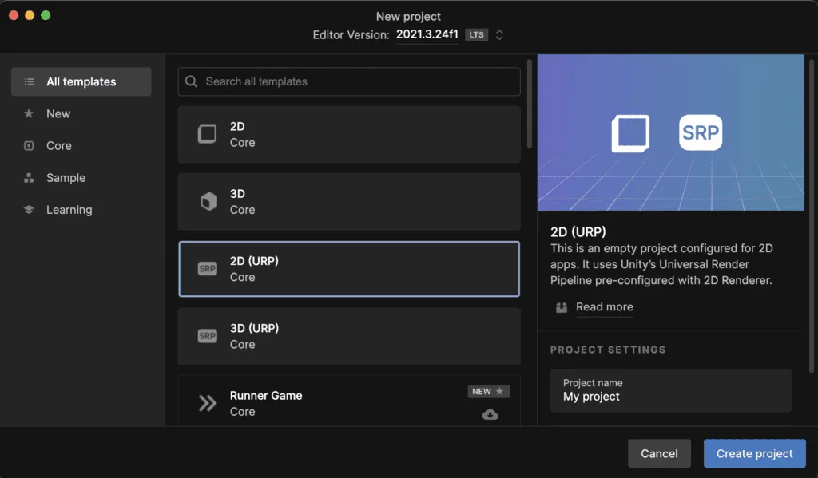Click the icon beside Read more
This screenshot has height=478, width=818.
[562, 307]
